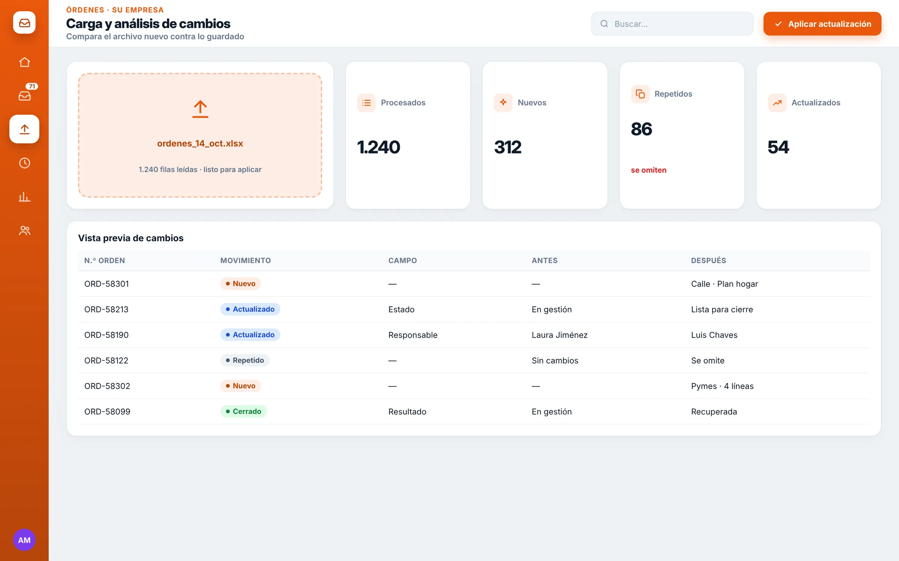Click the Actualizado badge for ORD-58213
This screenshot has width=899, height=561.
[250, 309]
